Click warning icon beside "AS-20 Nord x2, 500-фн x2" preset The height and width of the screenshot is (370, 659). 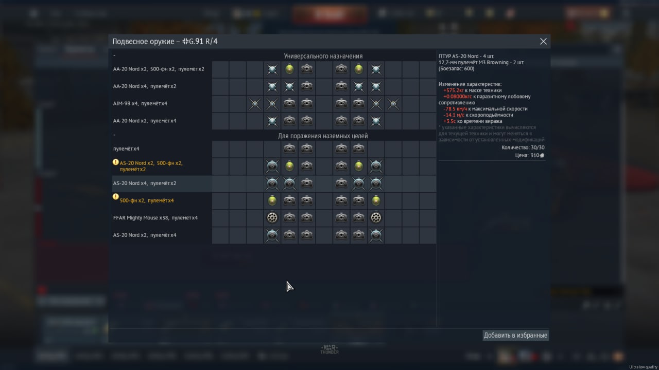[116, 162]
